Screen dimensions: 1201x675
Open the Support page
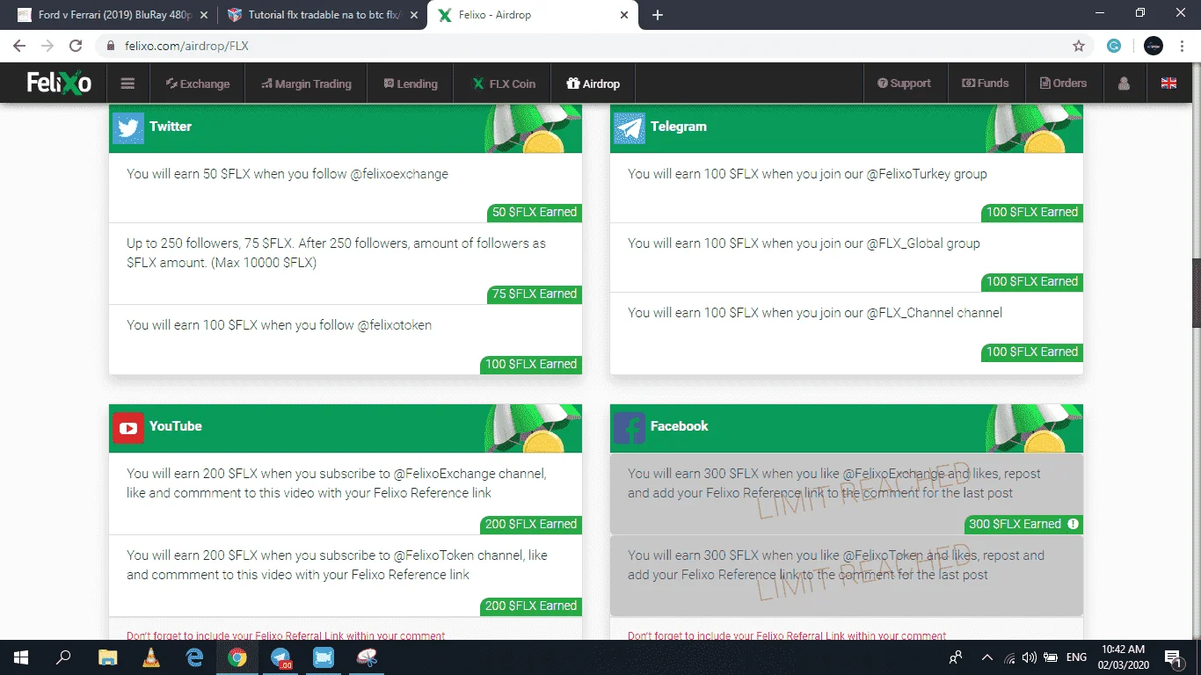click(904, 83)
